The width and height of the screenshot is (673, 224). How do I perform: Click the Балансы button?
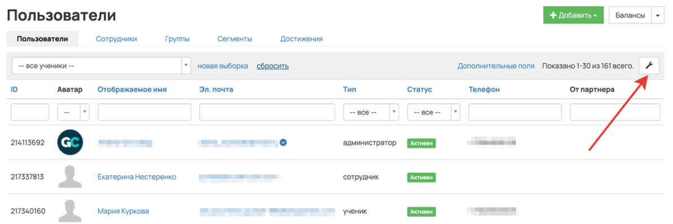click(630, 15)
